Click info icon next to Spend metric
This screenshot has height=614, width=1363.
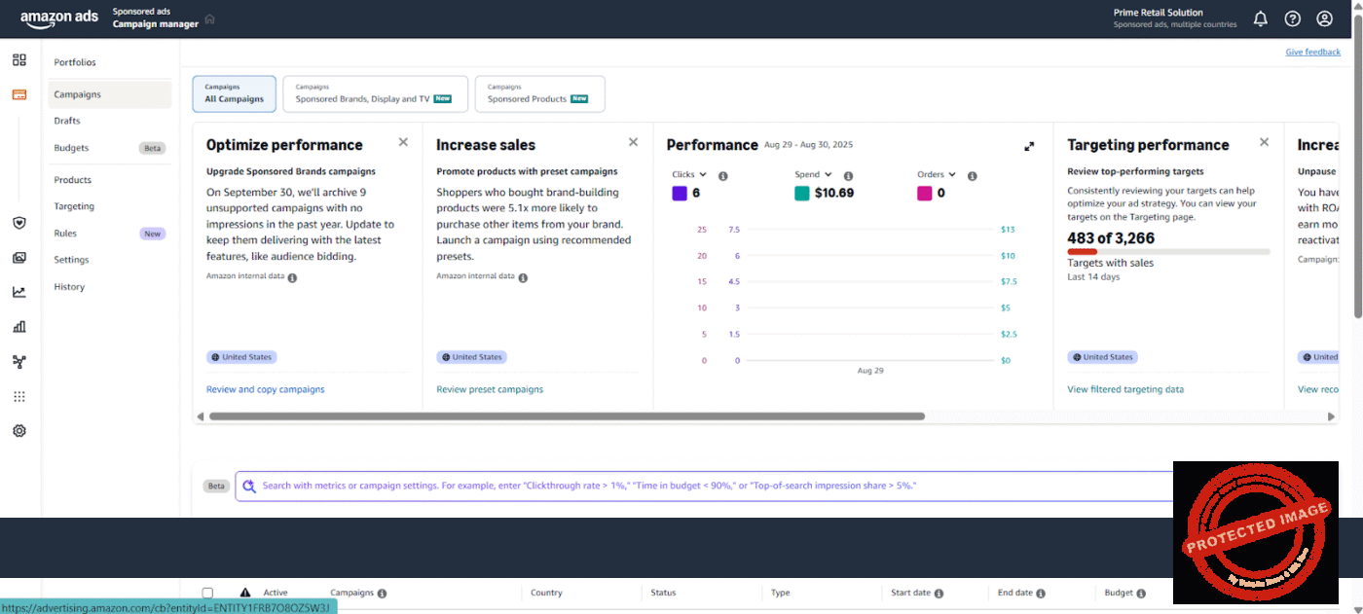(848, 176)
